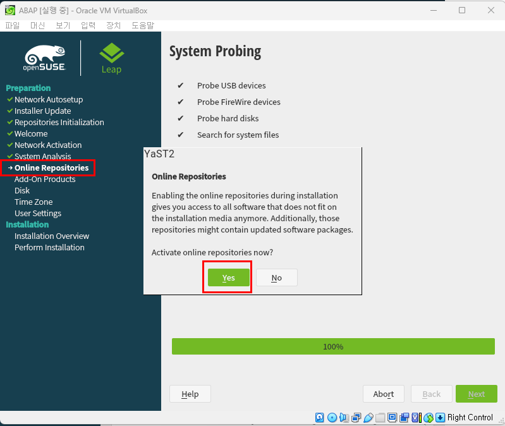Click the USB devices status icon
The height and width of the screenshot is (426, 505).
pos(368,418)
